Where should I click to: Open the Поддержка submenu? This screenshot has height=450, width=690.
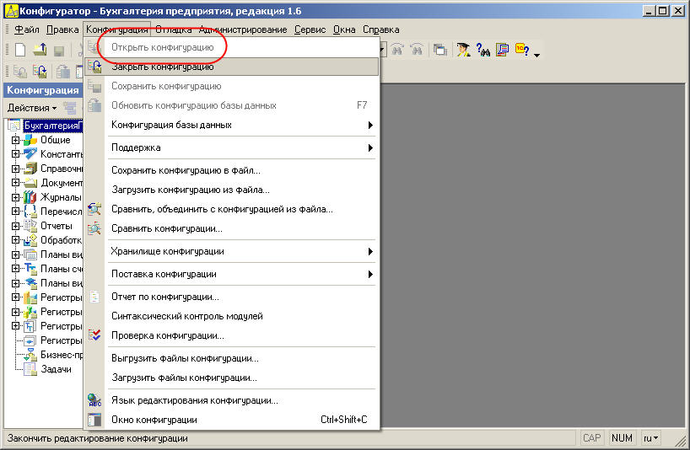136,147
